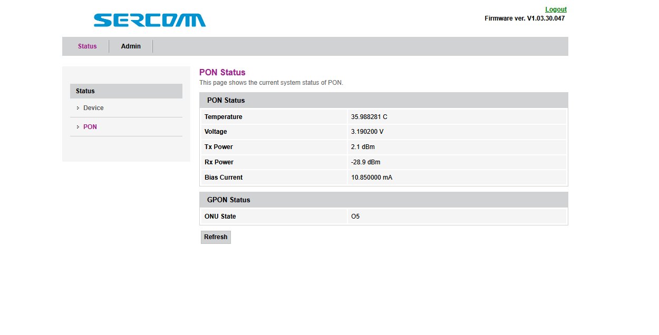Viewport: 659px width, 335px height.
Task: Open the Status tab
Action: click(88, 46)
